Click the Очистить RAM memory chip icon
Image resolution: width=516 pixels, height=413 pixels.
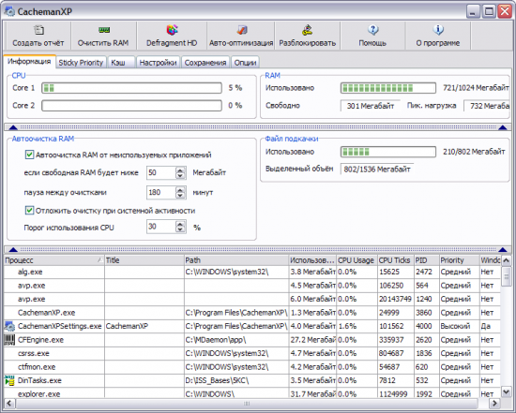(104, 30)
